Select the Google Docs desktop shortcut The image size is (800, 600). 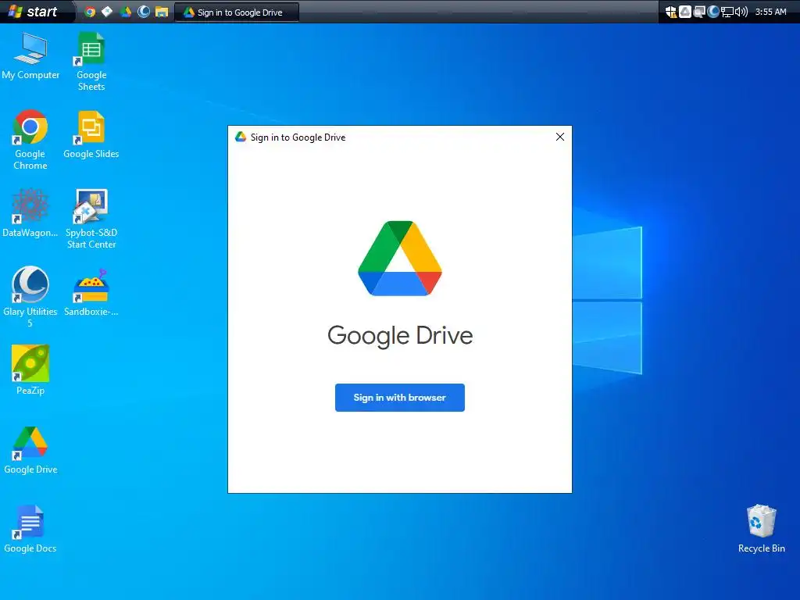[30, 529]
